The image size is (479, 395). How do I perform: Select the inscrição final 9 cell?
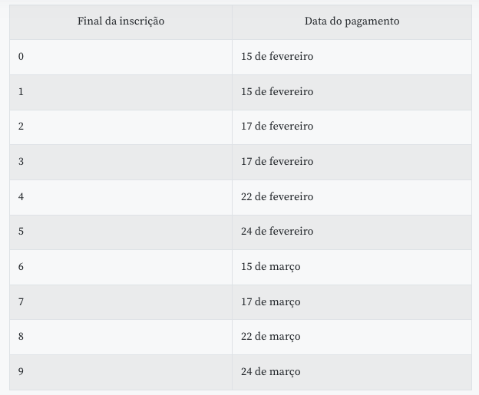click(21, 372)
